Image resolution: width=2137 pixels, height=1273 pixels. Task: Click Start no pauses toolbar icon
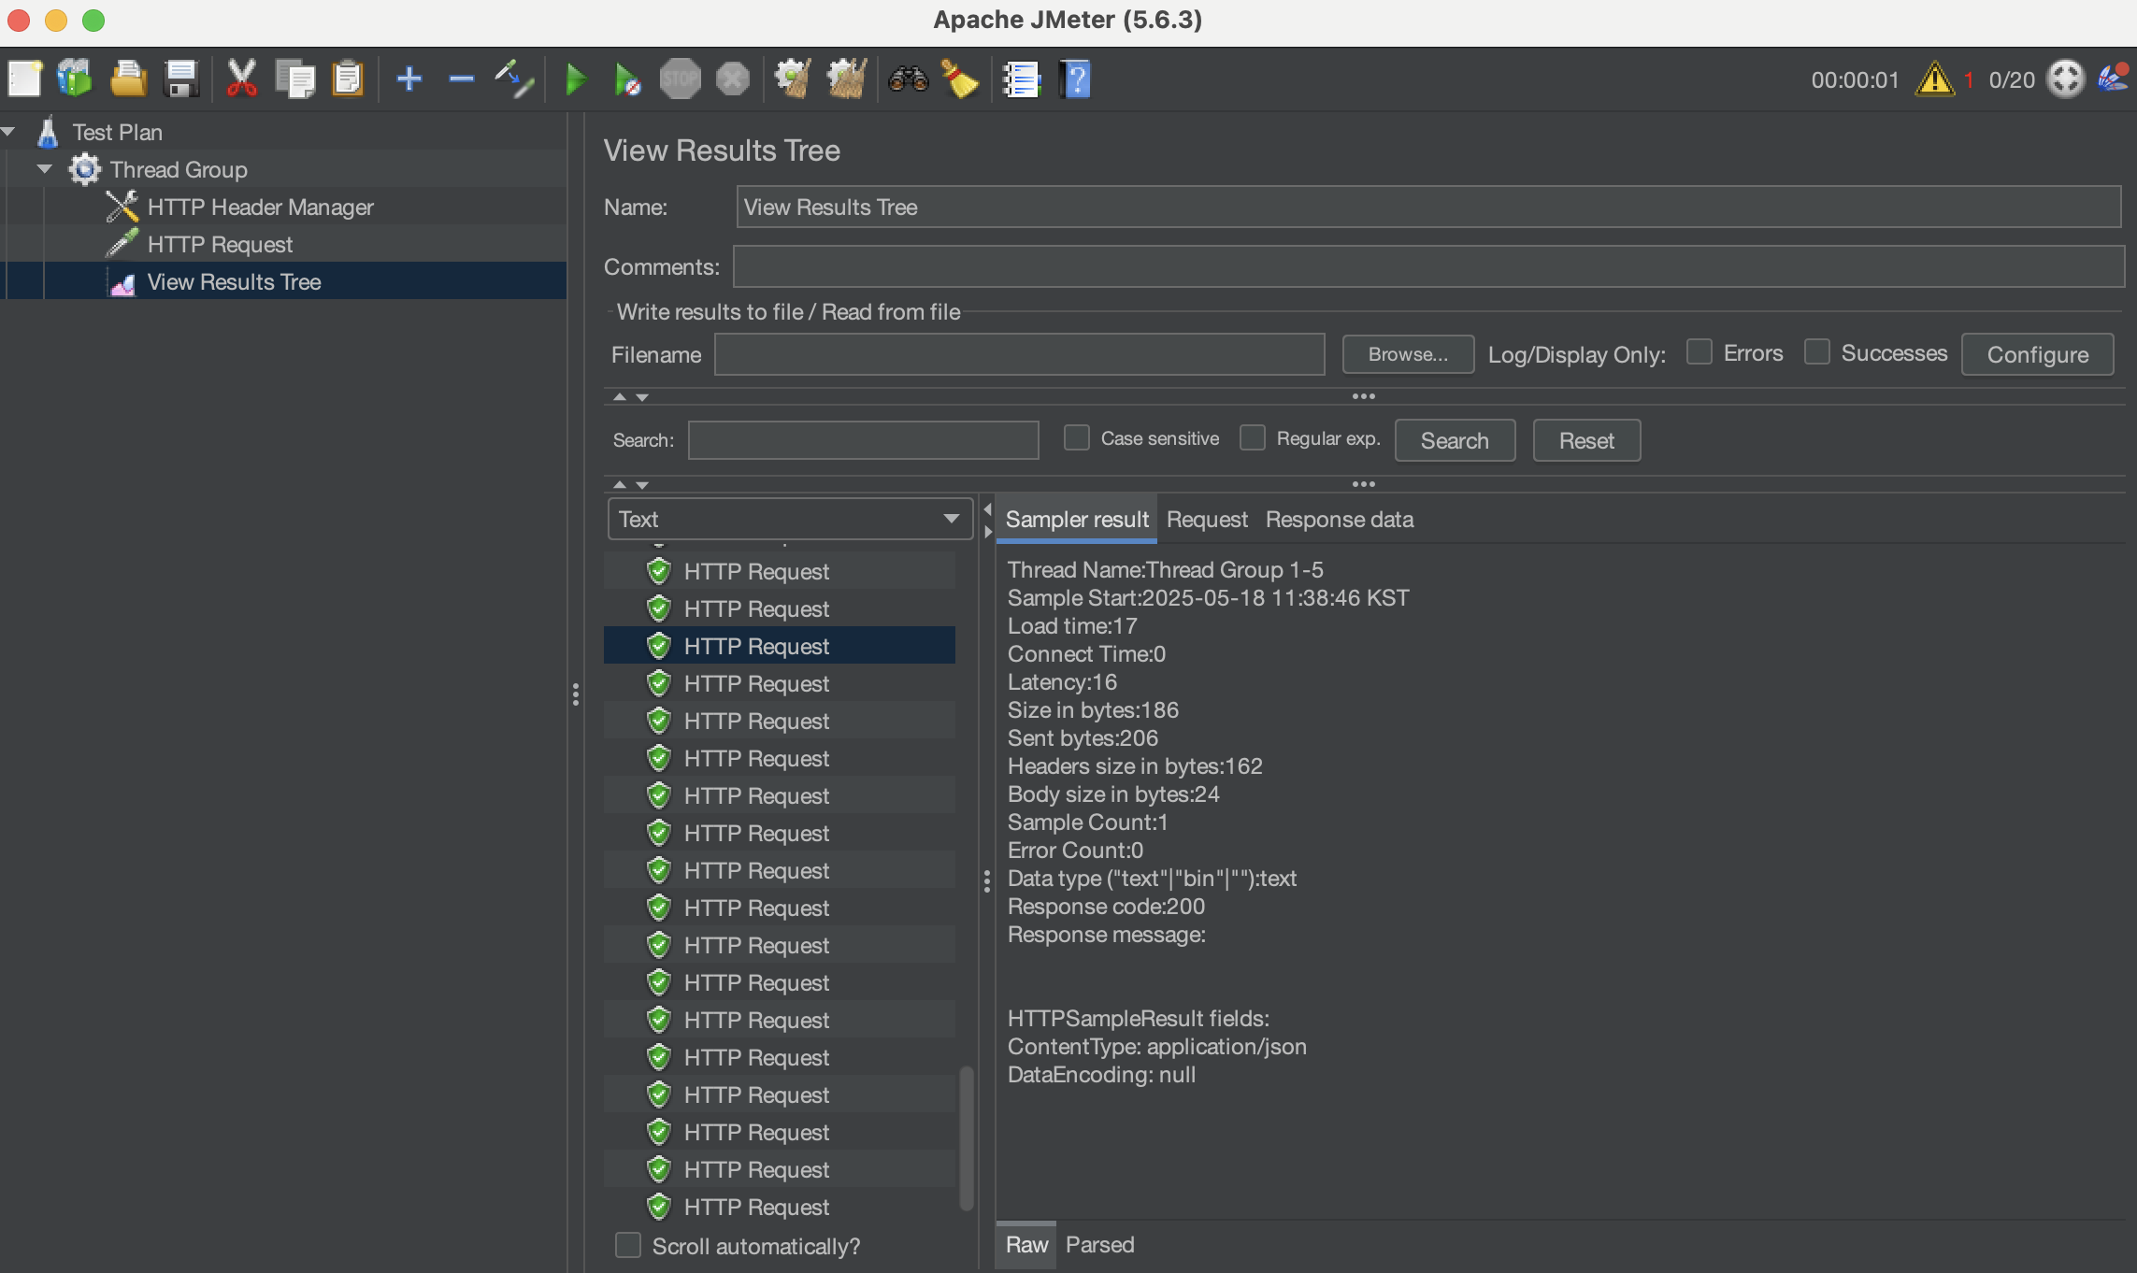point(627,79)
